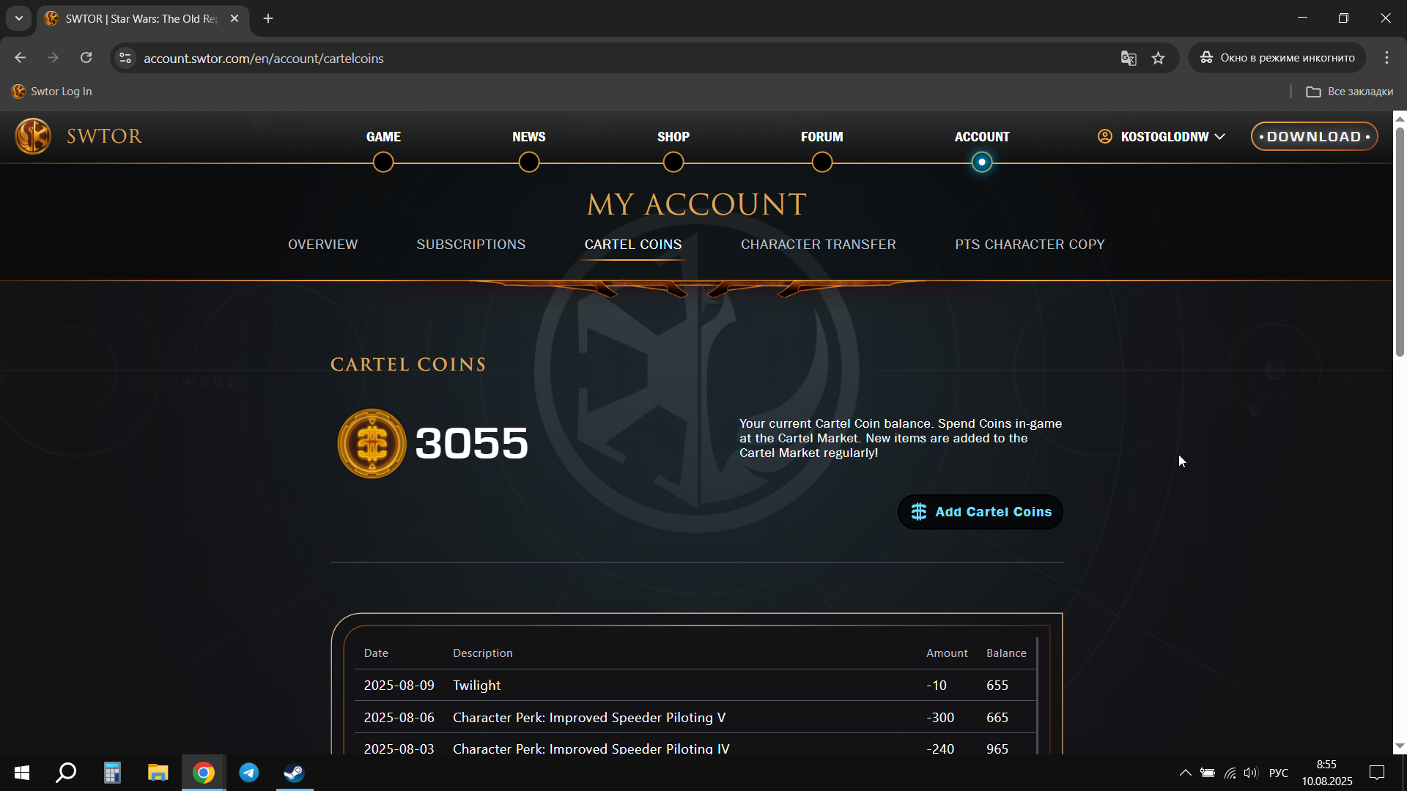Click the address bar URL
1407x791 pixels.
(263, 58)
